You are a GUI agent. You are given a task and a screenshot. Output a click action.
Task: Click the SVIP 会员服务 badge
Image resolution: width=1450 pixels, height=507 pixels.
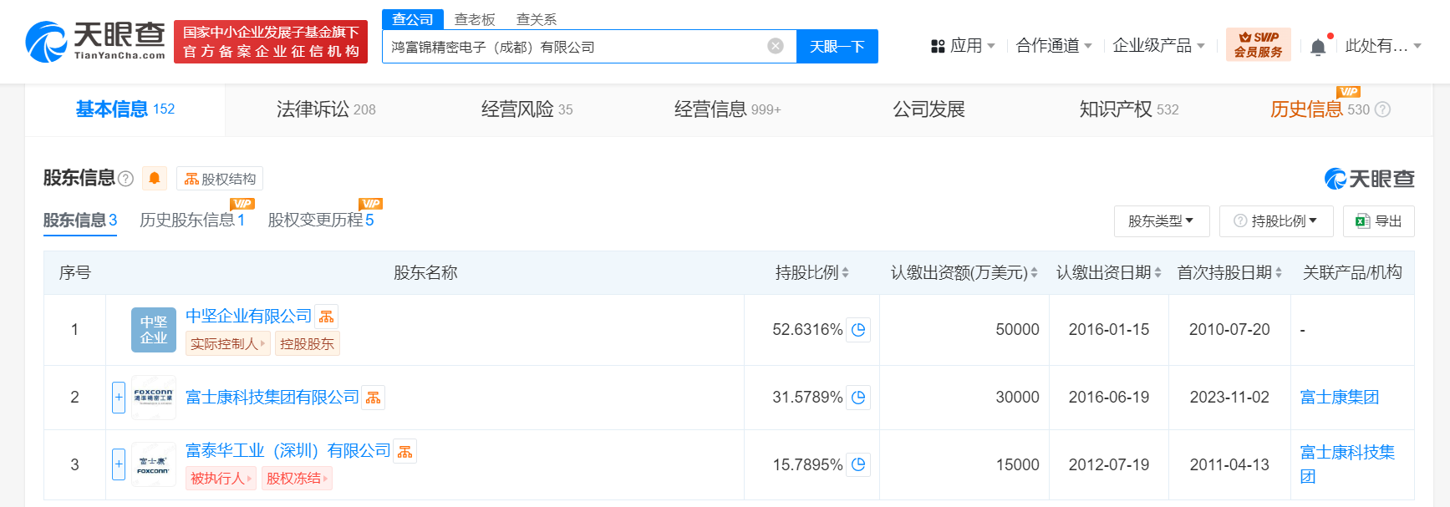click(1258, 45)
